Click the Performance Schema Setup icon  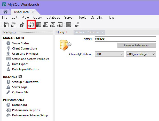pos(9,115)
